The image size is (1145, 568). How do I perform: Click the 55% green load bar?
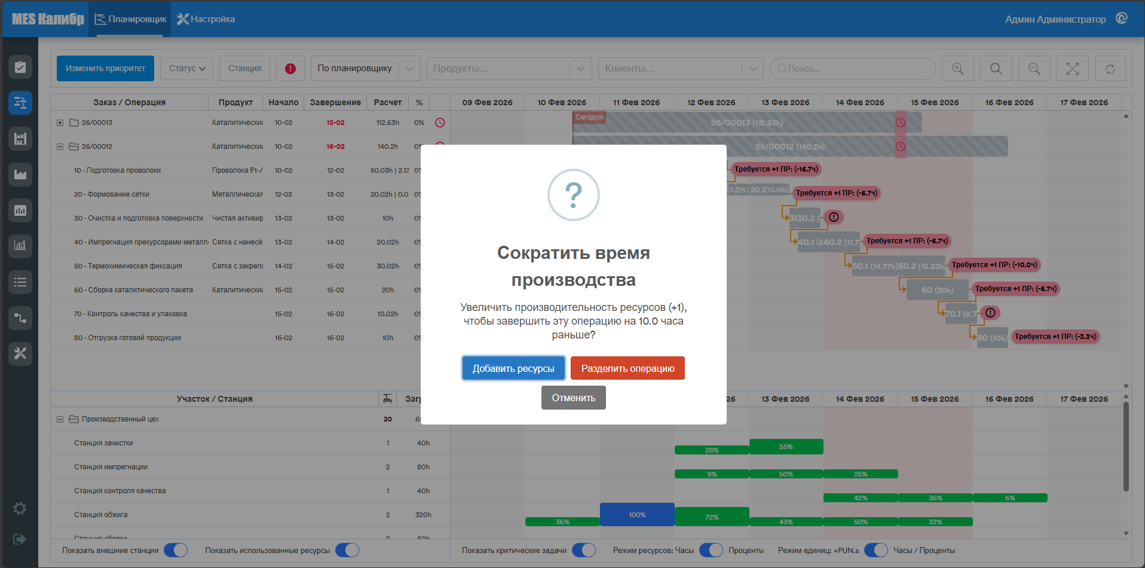point(786,447)
